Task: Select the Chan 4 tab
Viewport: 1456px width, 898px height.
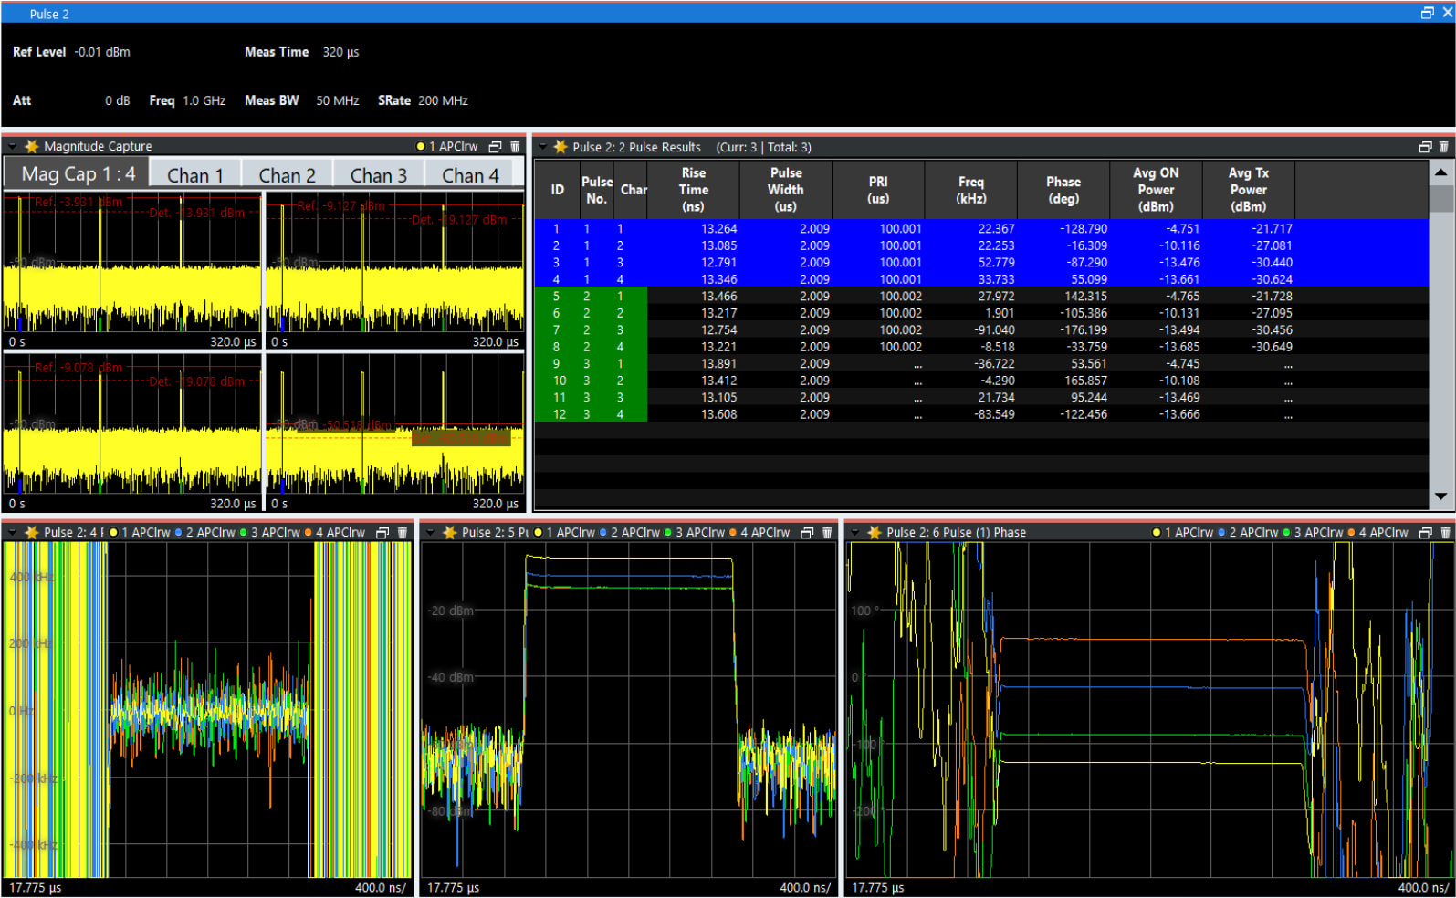Action: point(470,175)
